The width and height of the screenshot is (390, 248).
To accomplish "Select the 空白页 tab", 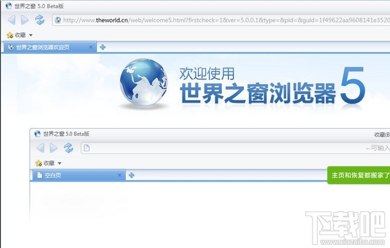I will tap(79, 175).
